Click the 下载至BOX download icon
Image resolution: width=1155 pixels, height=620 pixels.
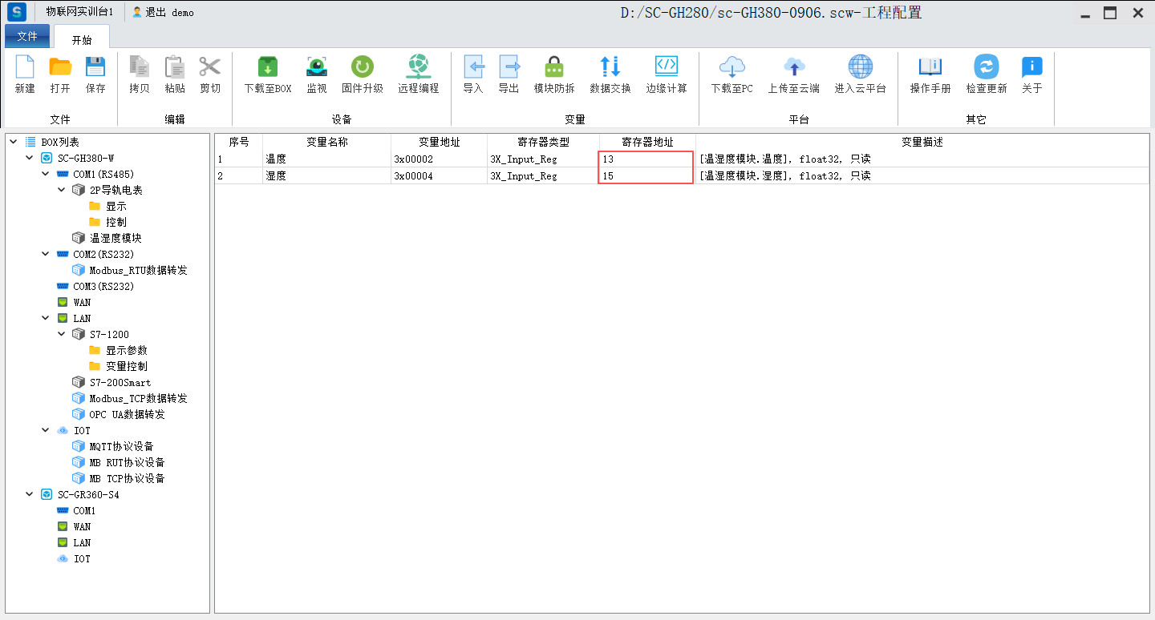click(x=267, y=67)
